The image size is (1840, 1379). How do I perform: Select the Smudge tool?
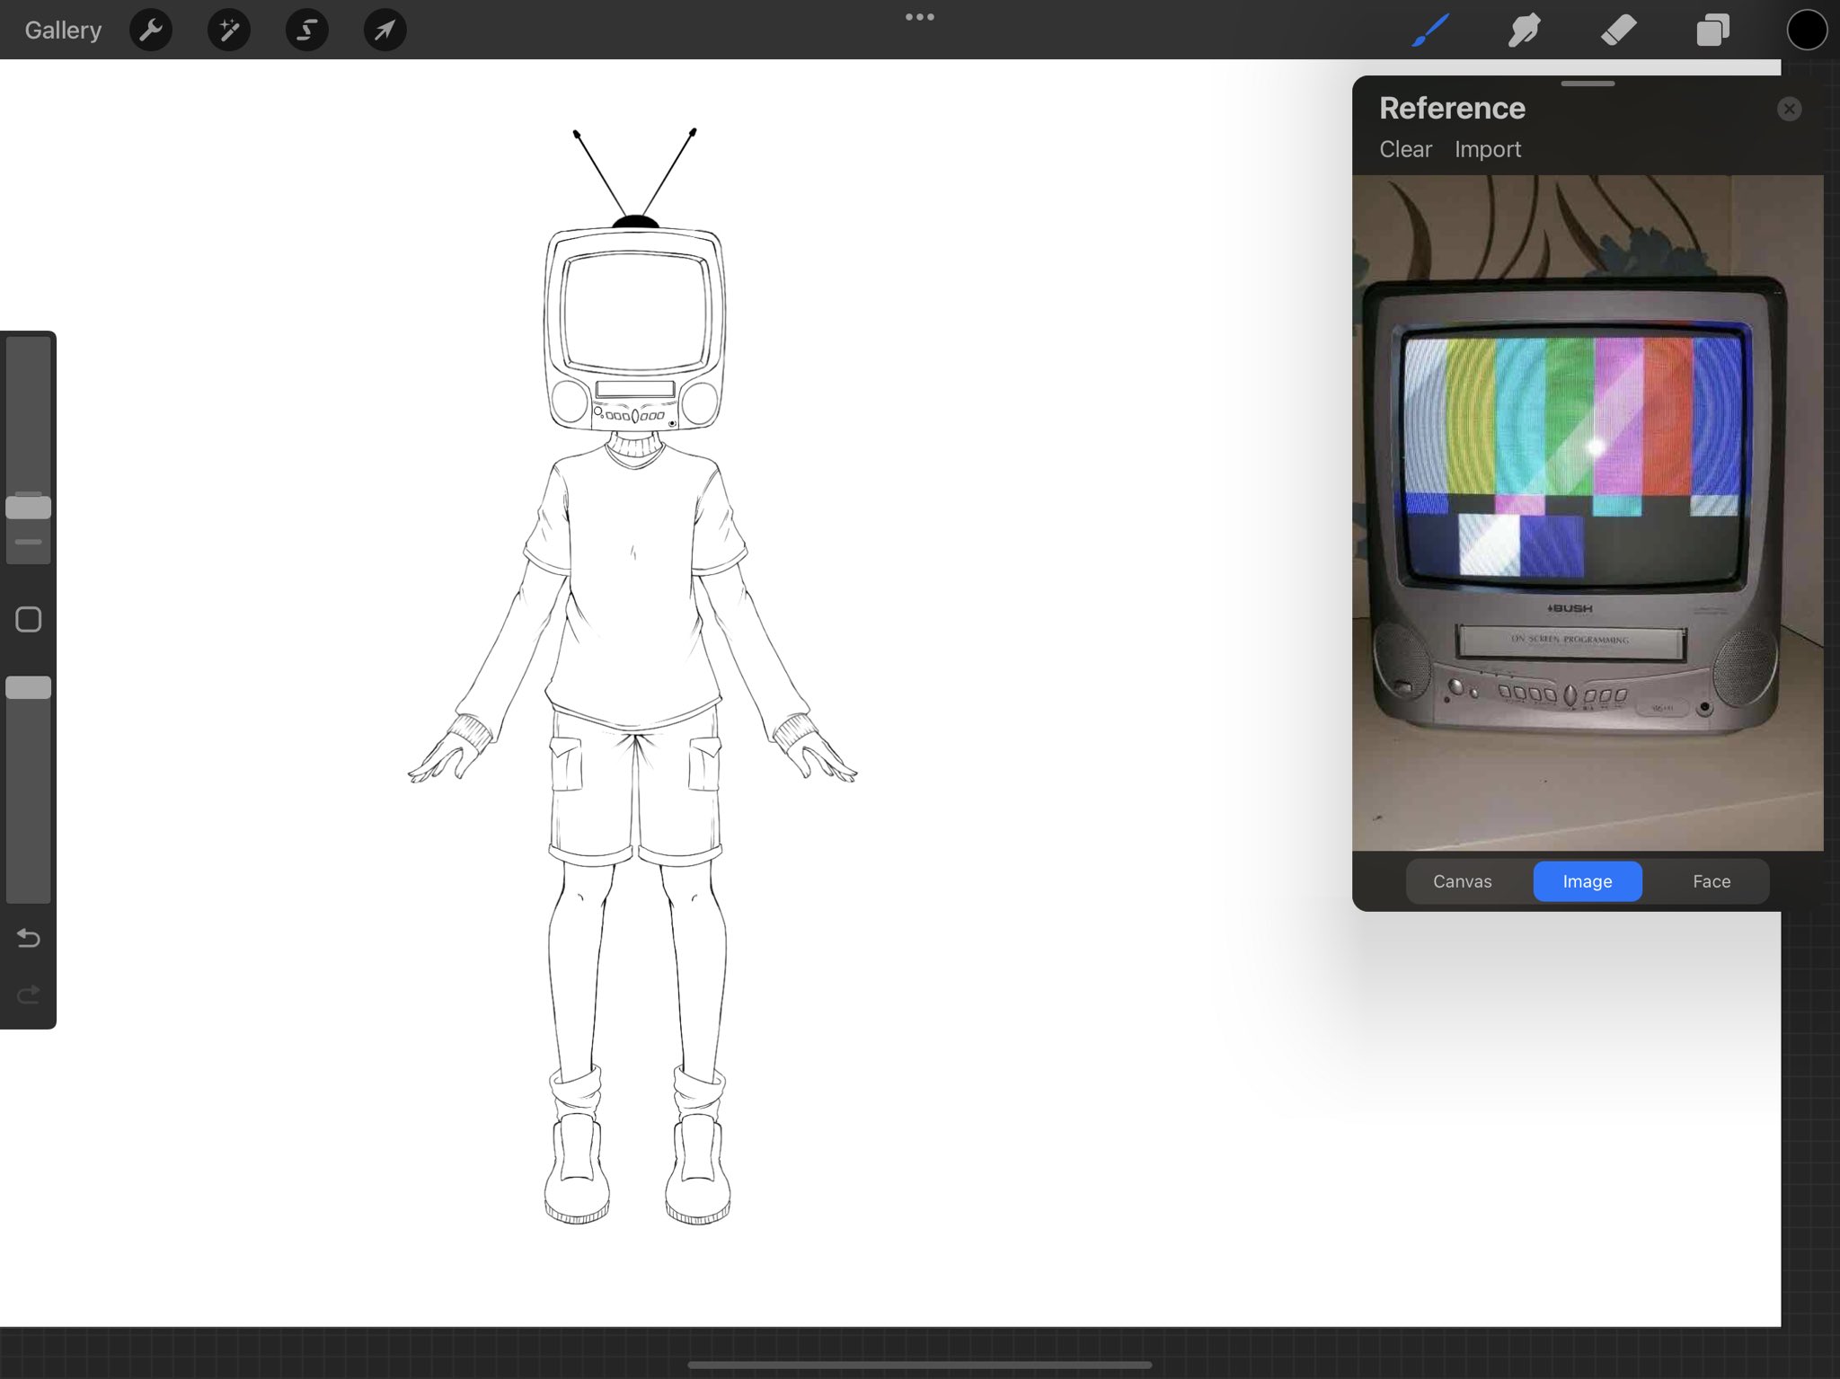point(1525,31)
